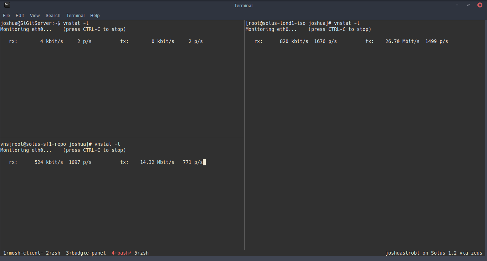This screenshot has width=487, height=261.
Task: Click the blinking cursor block after 771 p/s
Action: (x=204, y=163)
